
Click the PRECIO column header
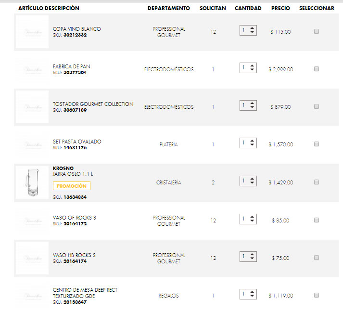[280, 8]
